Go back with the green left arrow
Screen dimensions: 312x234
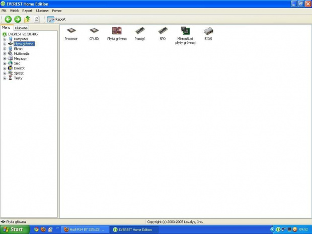pos(8,19)
